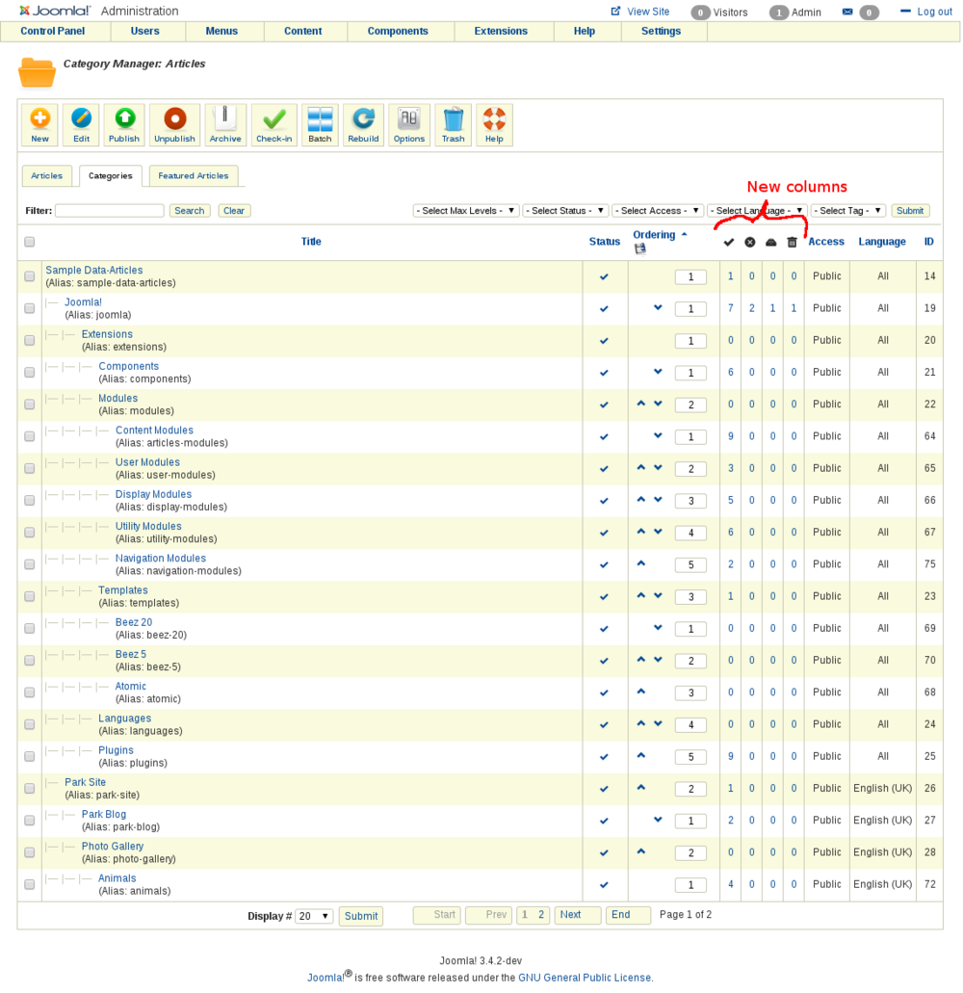This screenshot has width=963, height=993.
Task: Move selected categories to Trash
Action: pyautogui.click(x=453, y=125)
